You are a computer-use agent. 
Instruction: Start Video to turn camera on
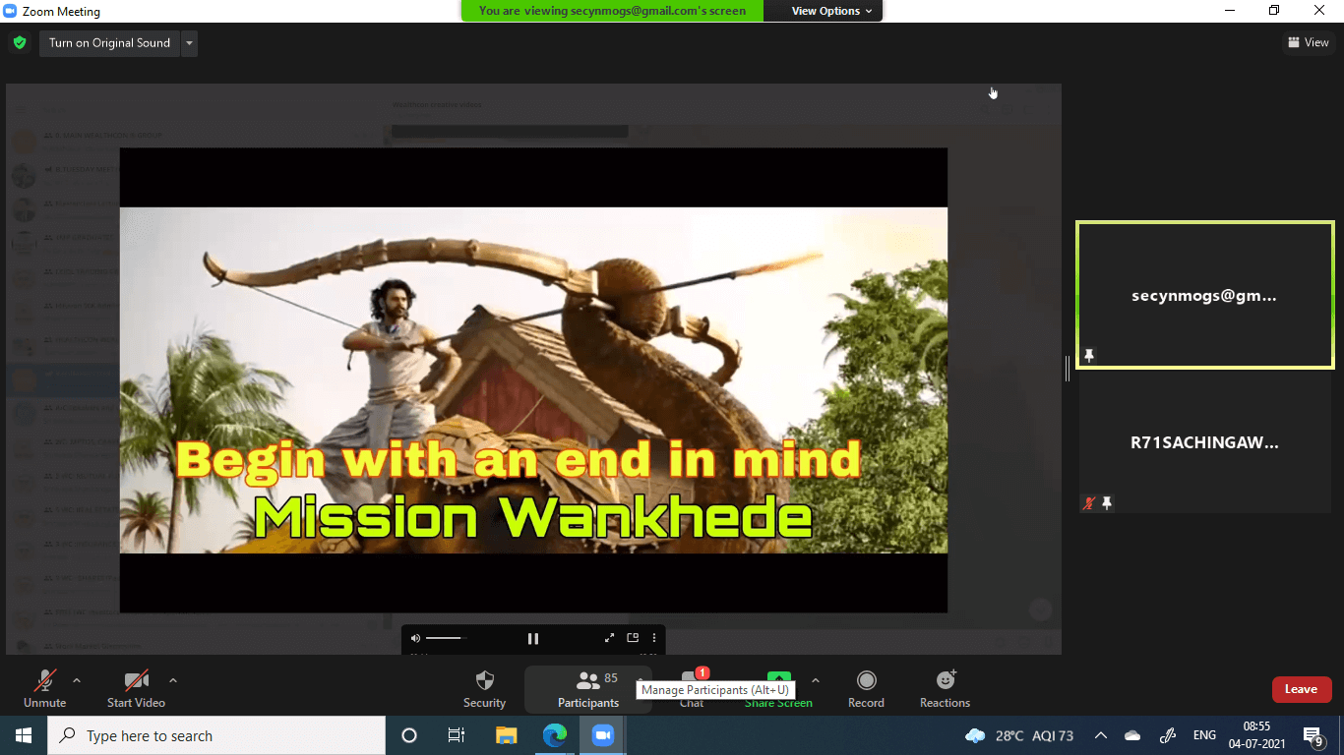(136, 688)
